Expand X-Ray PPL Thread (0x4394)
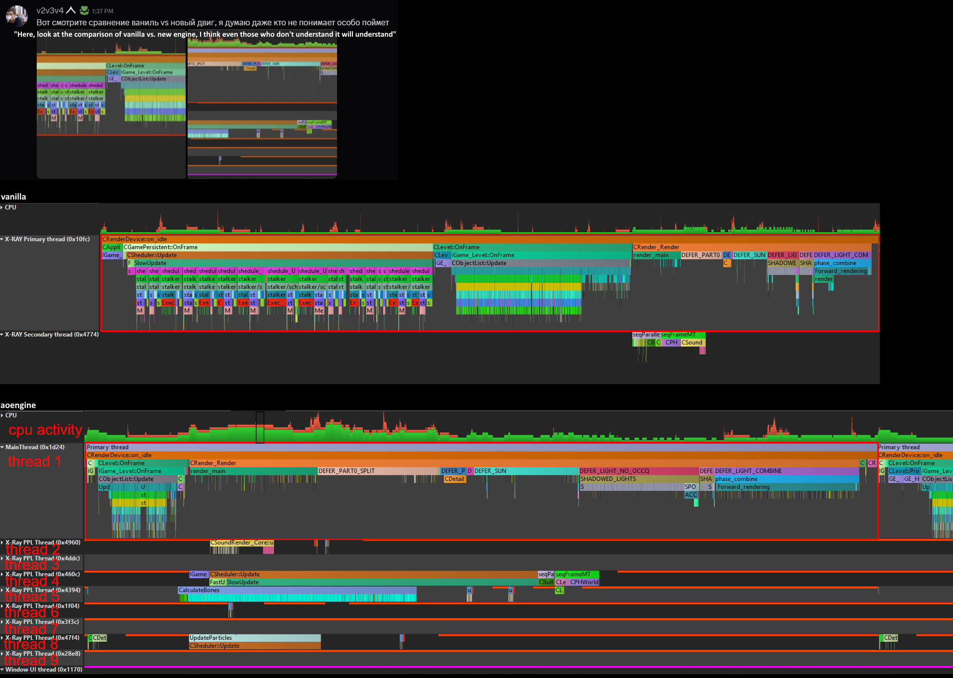 [2, 590]
